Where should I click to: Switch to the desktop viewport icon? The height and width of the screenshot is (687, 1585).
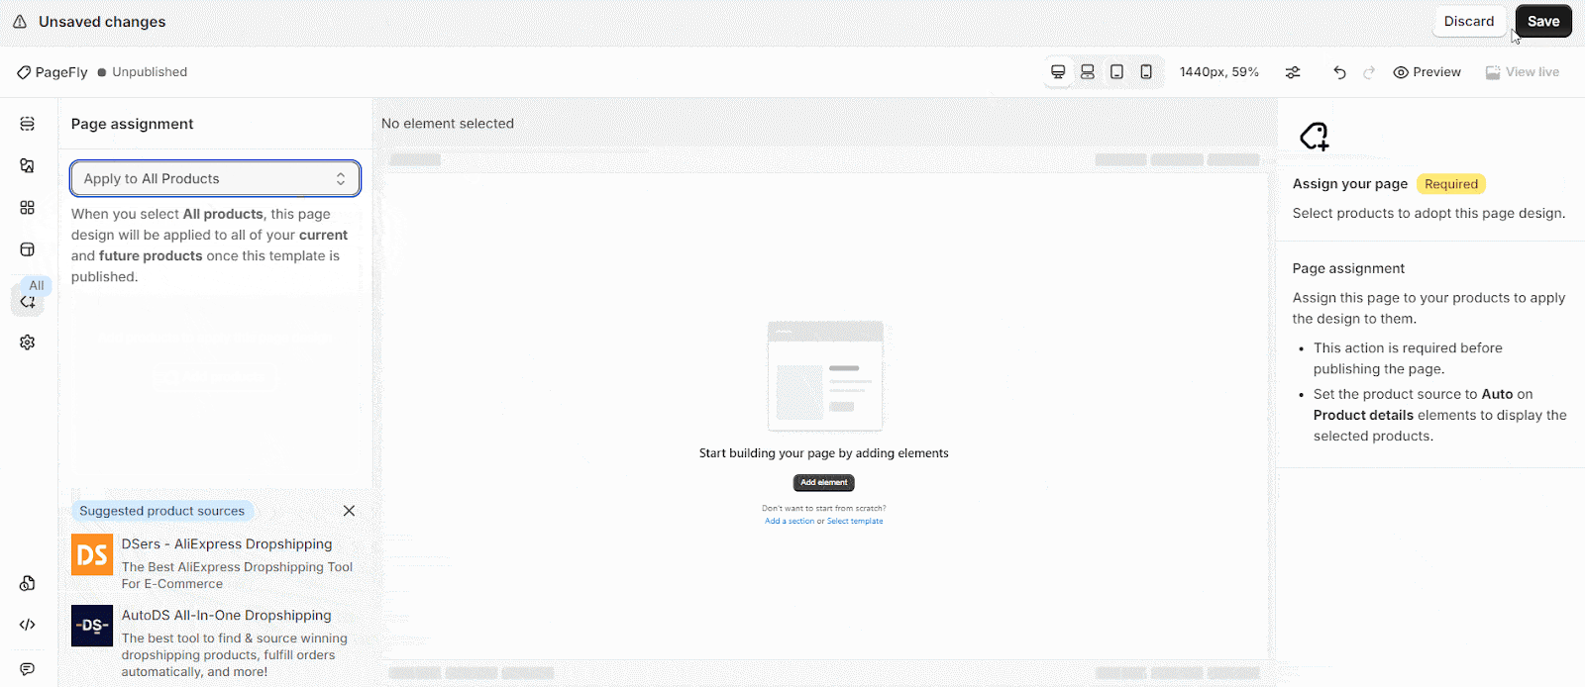1058,72
